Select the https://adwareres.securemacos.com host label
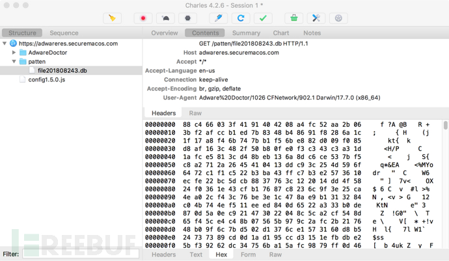 68,44
